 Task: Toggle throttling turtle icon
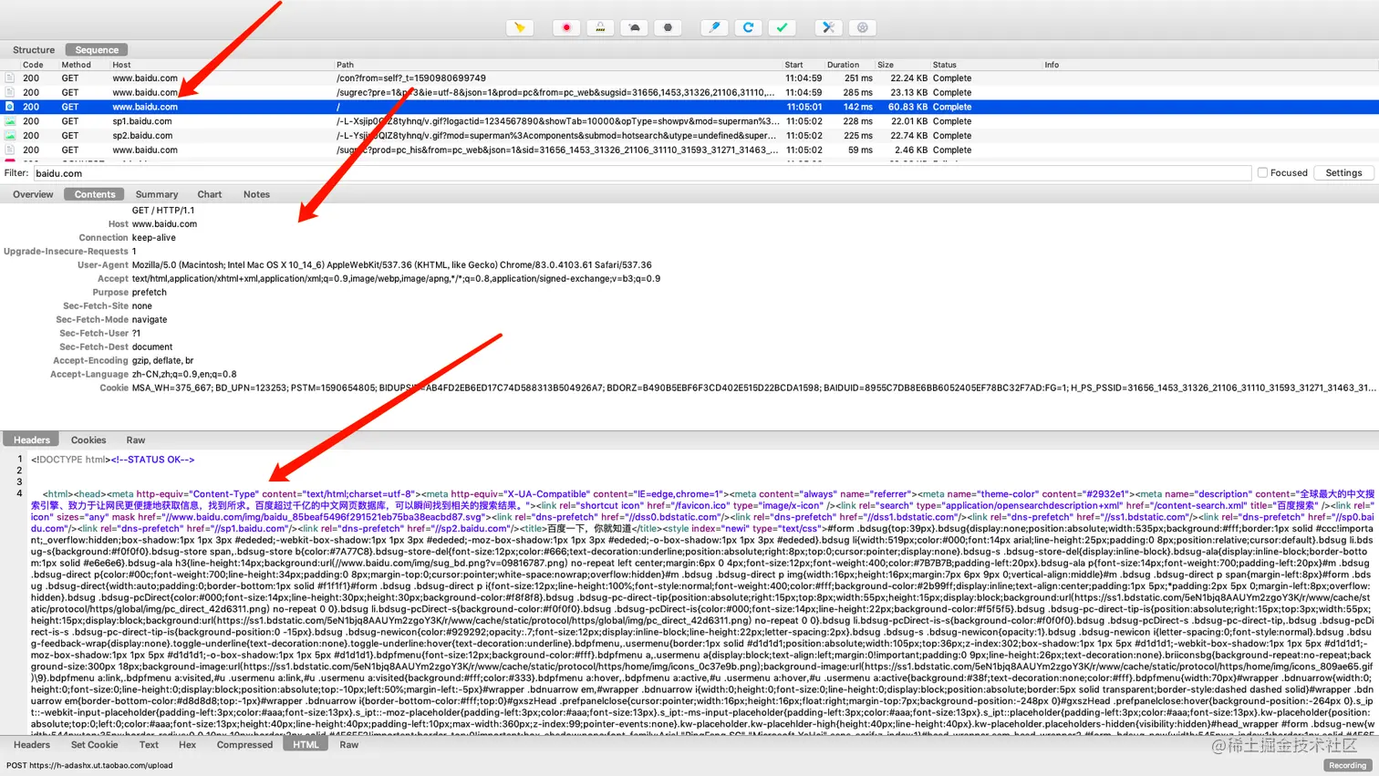pyautogui.click(x=634, y=27)
